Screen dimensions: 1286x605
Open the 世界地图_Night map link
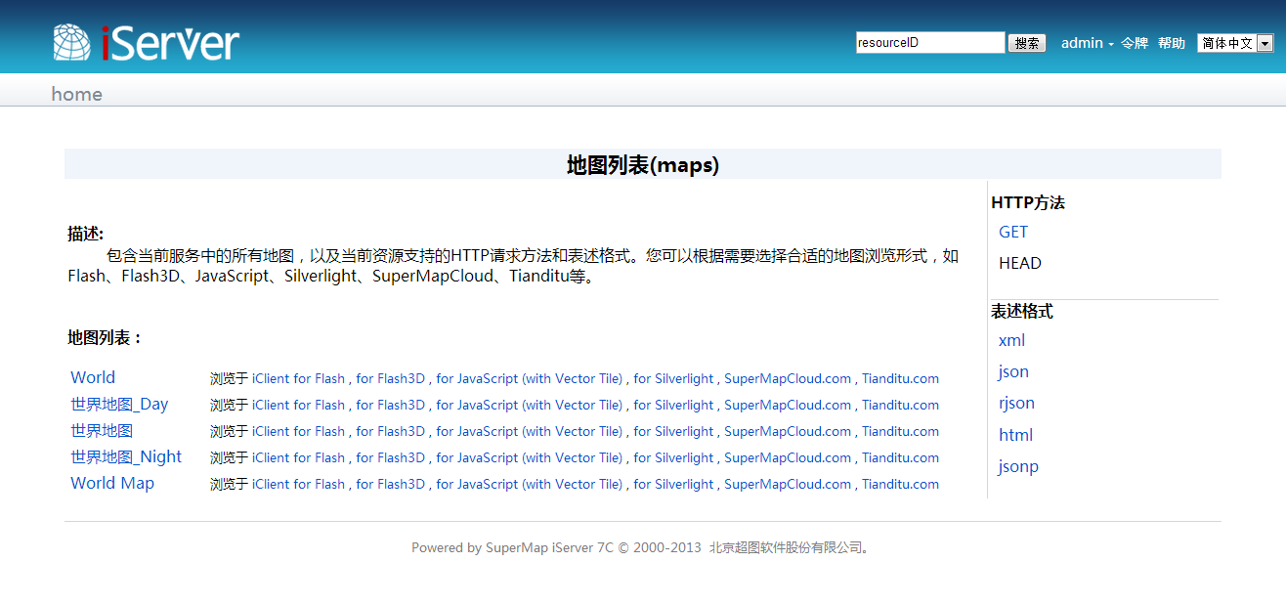click(126, 456)
